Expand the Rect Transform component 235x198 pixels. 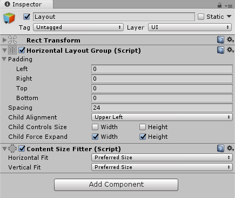(4, 40)
